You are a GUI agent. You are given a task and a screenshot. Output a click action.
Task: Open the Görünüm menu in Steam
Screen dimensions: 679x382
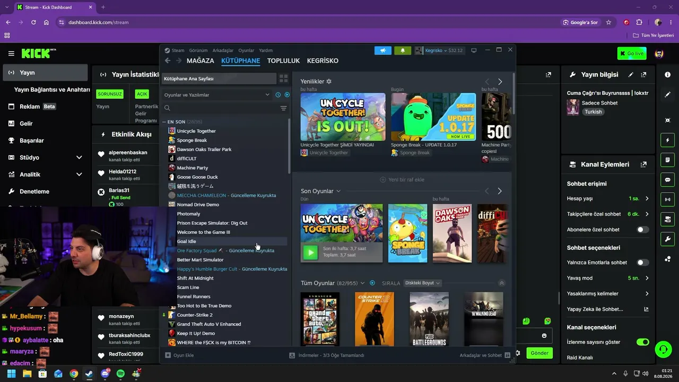click(198, 50)
